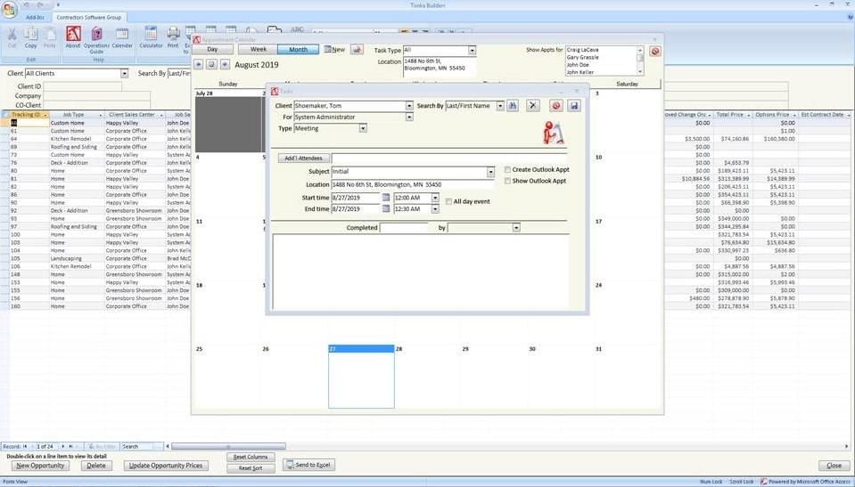Toggle the All day event checkbox
Screen dimensions: 855x487
point(448,202)
